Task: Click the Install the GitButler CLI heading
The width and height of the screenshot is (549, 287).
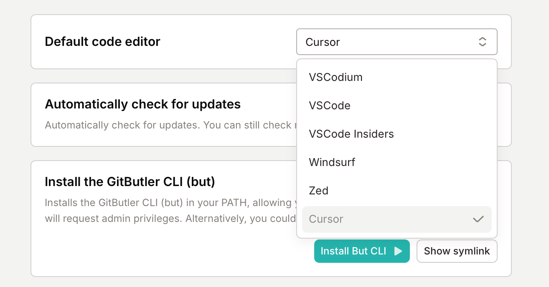Action: point(130,182)
